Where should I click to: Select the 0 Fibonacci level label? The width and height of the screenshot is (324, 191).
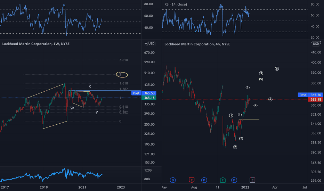coord(120,121)
